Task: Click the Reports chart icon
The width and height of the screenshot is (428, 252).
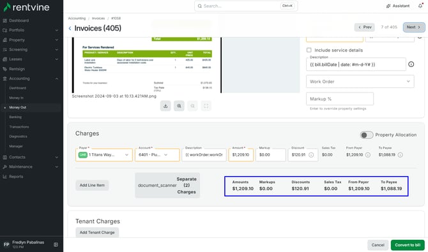Action: click(4, 177)
